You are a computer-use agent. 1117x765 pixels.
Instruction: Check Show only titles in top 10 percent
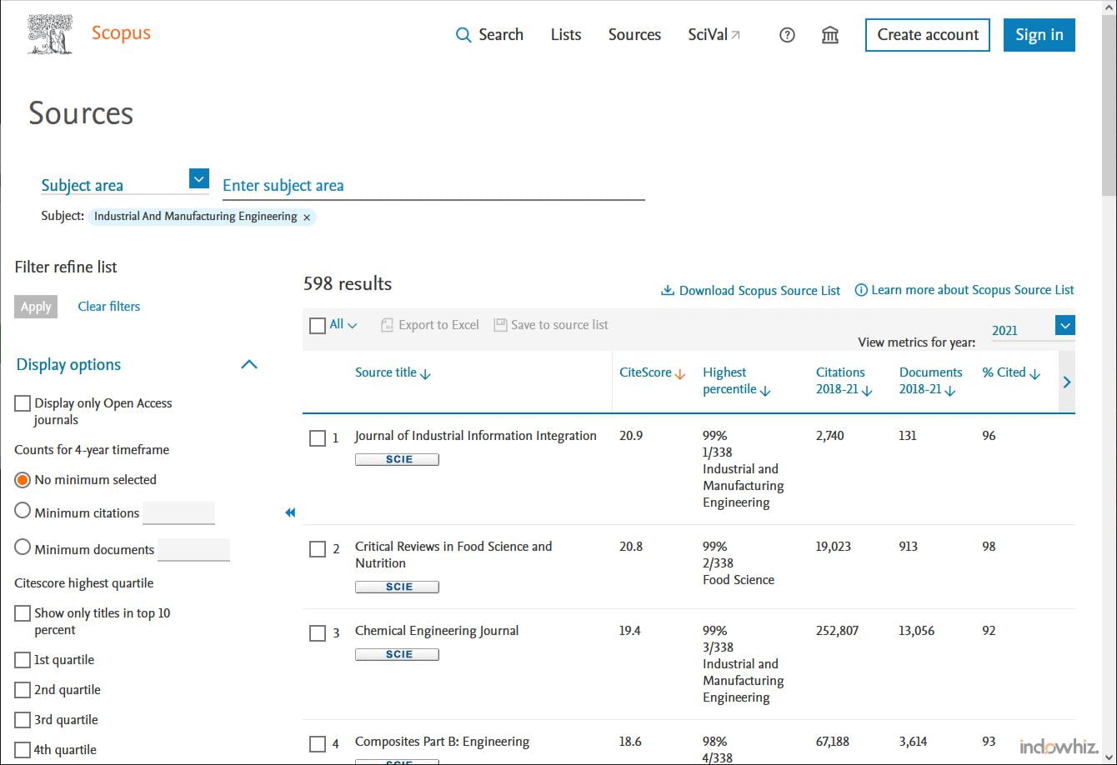[x=23, y=613]
